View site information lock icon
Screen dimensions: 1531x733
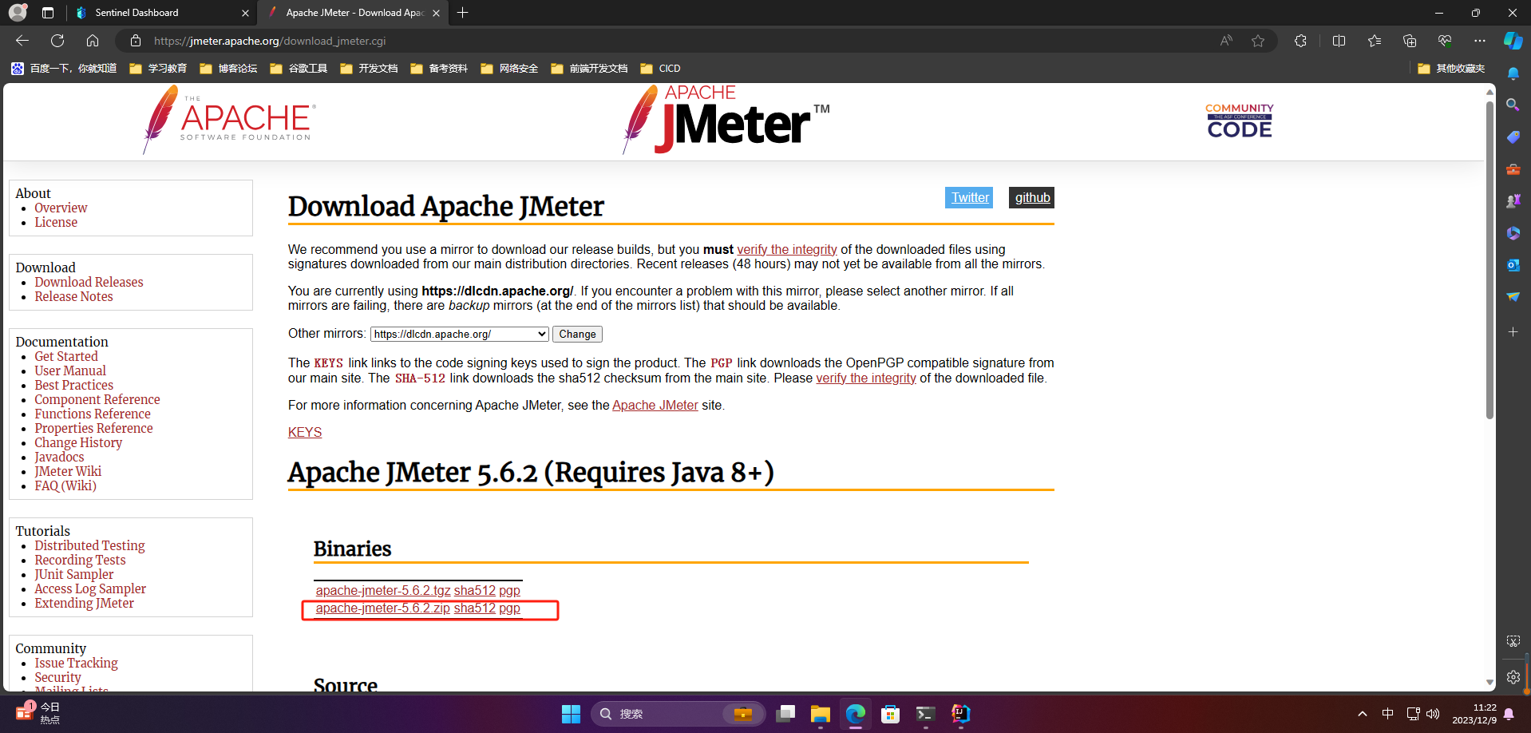pyautogui.click(x=136, y=41)
